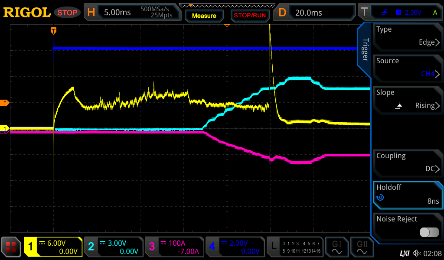
Task: Edit the Holdoff 8ns field
Action: click(407, 194)
